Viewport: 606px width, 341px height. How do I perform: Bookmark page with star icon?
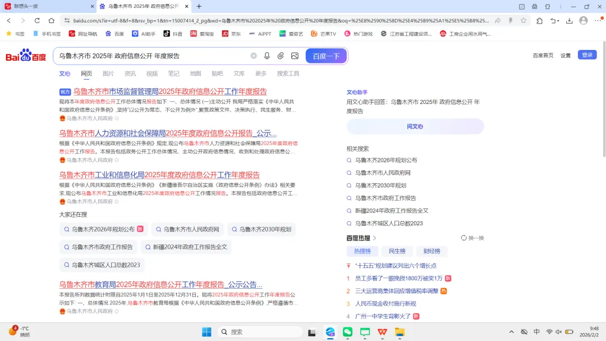click(x=524, y=21)
